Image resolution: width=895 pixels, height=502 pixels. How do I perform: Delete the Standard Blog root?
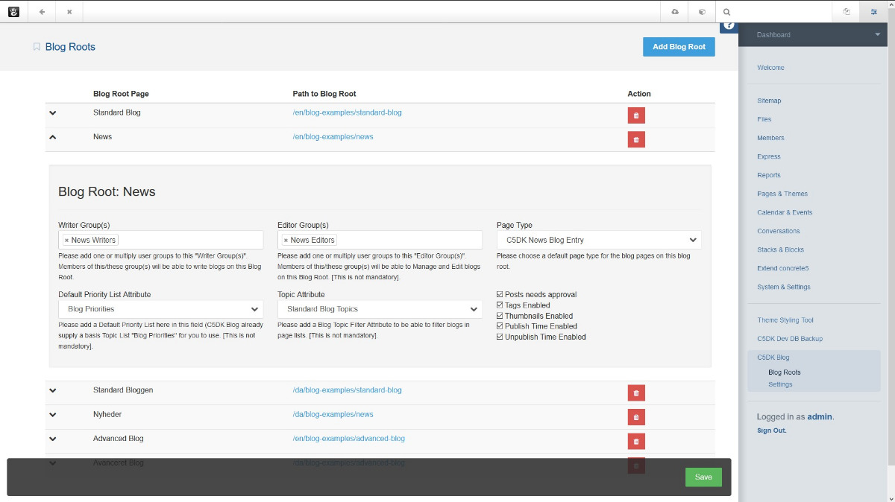635,115
